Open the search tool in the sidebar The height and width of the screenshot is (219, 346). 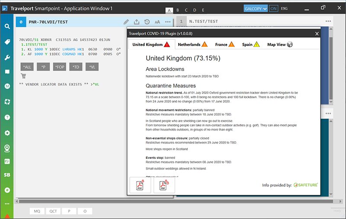tap(7, 26)
